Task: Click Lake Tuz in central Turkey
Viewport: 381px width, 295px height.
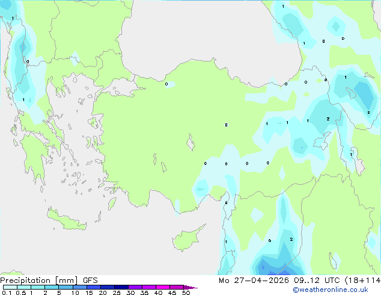Action: coord(190,142)
